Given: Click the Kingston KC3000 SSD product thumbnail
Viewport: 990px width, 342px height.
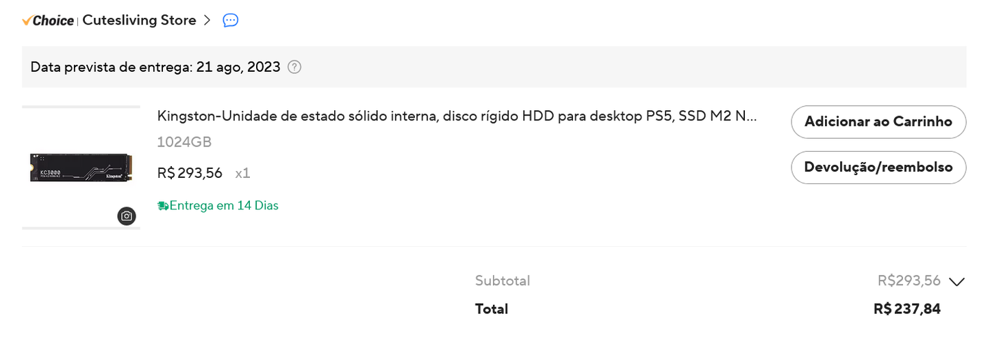Looking at the screenshot, I should 81,168.
